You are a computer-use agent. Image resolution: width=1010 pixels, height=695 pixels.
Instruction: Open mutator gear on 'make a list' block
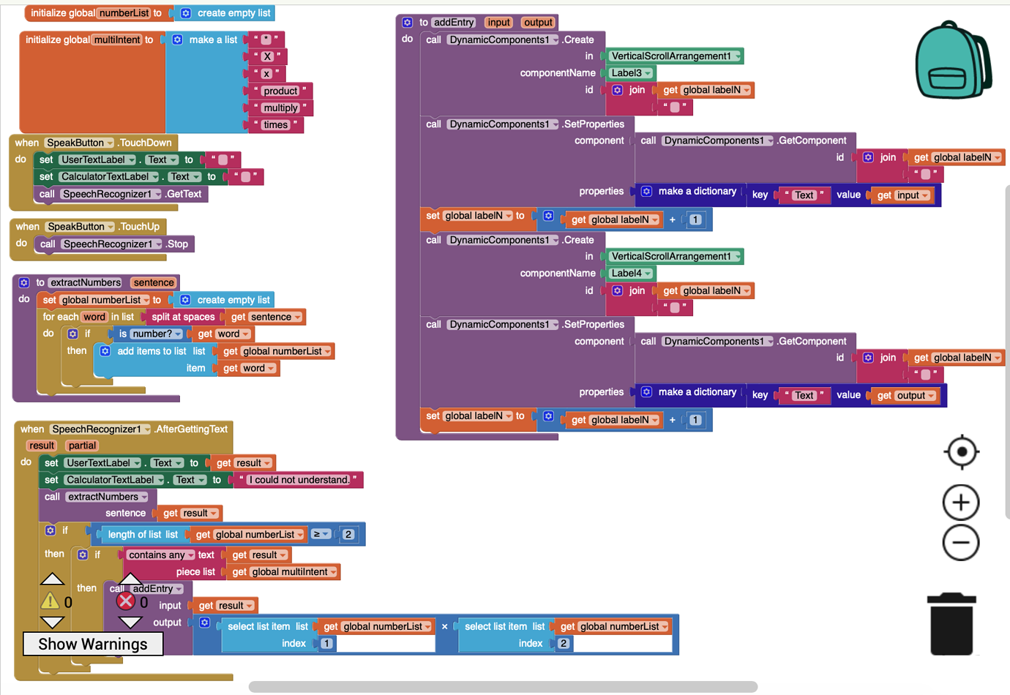coord(178,40)
